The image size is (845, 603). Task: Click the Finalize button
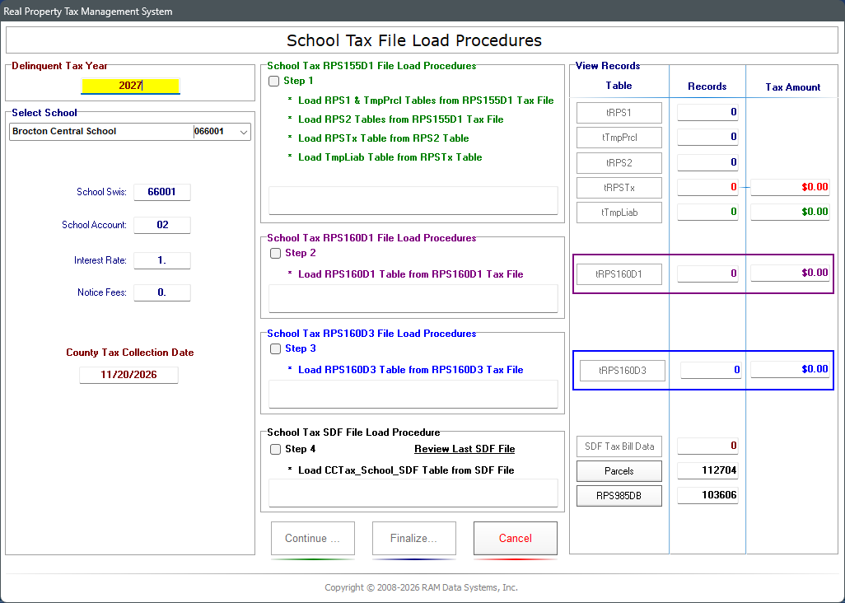[414, 539]
